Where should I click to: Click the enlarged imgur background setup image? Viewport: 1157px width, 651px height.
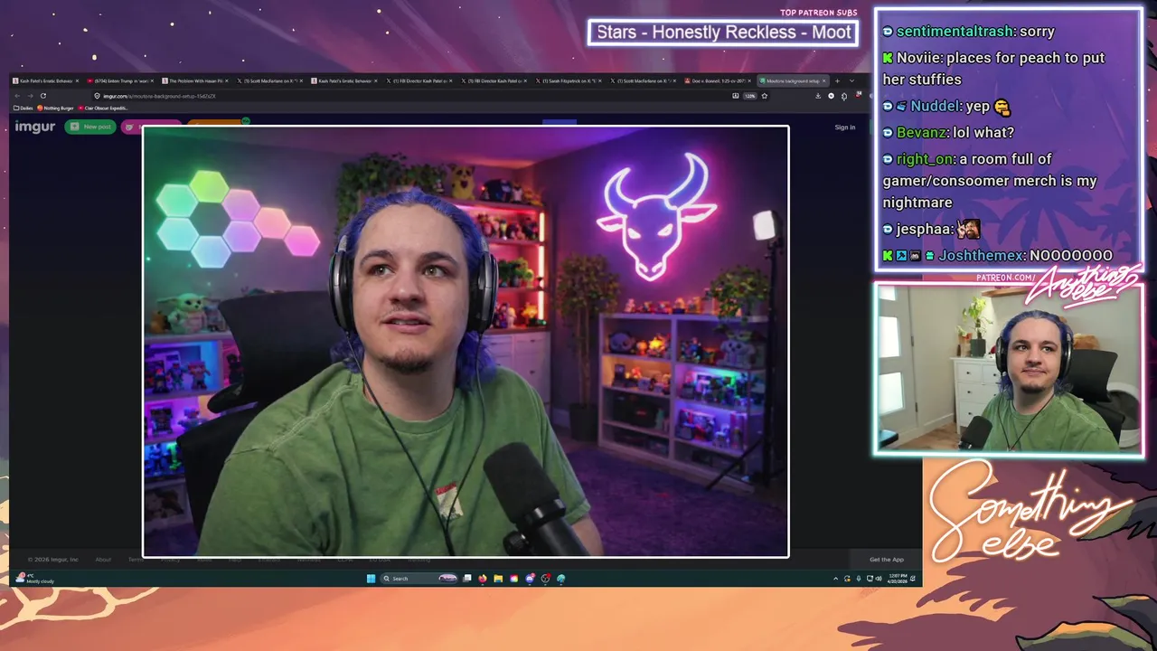466,342
